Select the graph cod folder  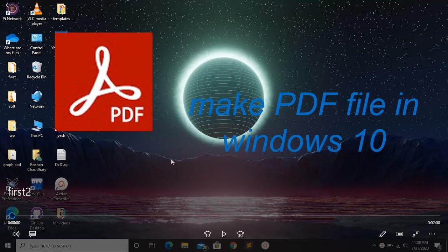pos(12,158)
